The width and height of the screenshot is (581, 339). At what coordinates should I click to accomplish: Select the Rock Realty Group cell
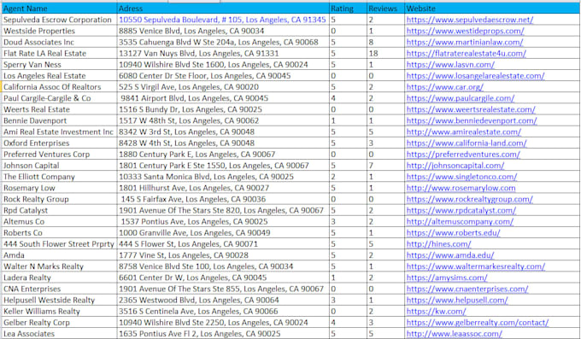tap(59, 199)
